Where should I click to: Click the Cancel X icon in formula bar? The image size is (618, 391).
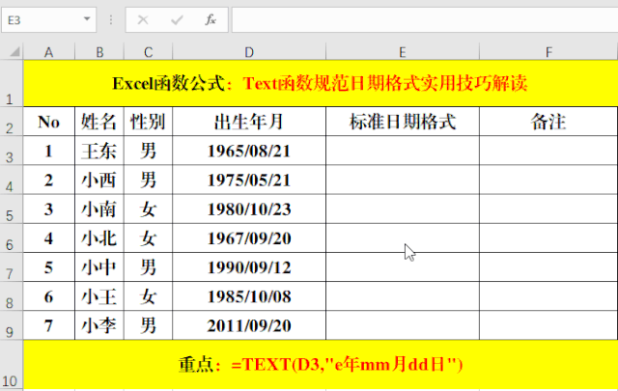(x=143, y=19)
